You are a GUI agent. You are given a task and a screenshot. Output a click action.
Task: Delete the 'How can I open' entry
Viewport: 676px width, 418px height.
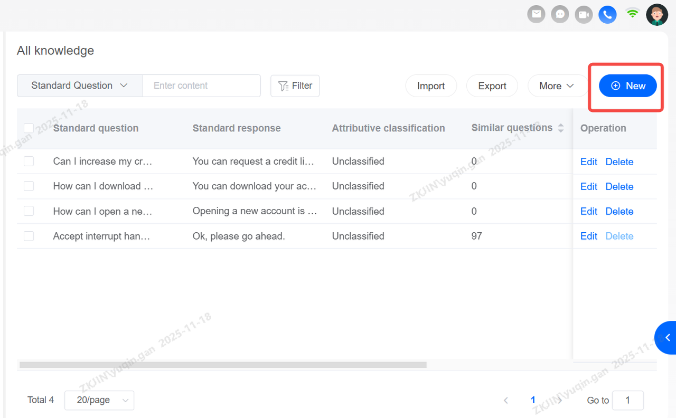619,211
